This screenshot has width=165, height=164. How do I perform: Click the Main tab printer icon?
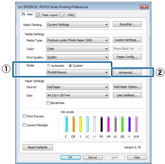(x=23, y=14)
